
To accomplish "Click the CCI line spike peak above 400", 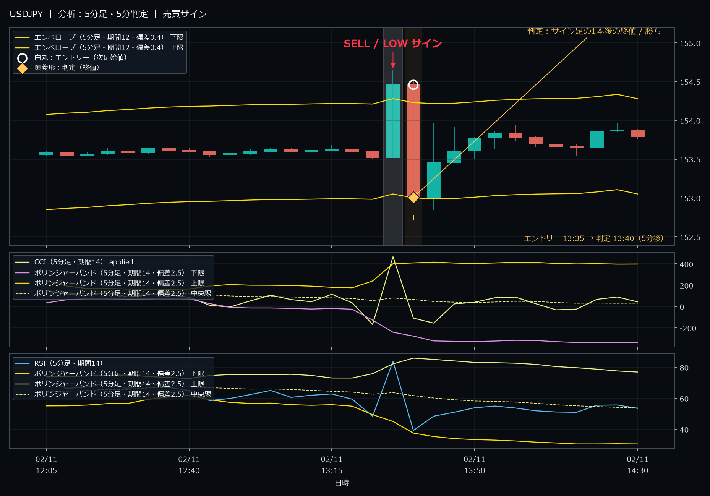I will pos(393,257).
